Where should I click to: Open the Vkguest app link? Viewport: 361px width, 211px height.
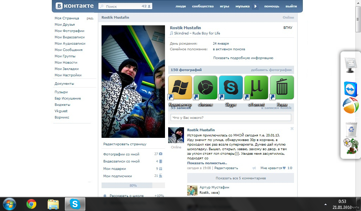[x=61, y=111]
